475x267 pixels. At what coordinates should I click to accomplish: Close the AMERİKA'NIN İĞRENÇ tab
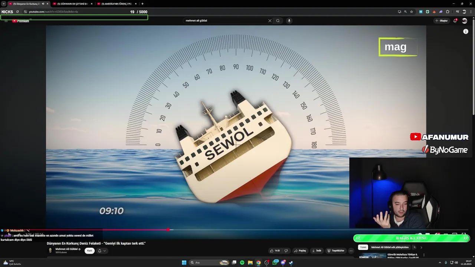pyautogui.click(x=136, y=4)
